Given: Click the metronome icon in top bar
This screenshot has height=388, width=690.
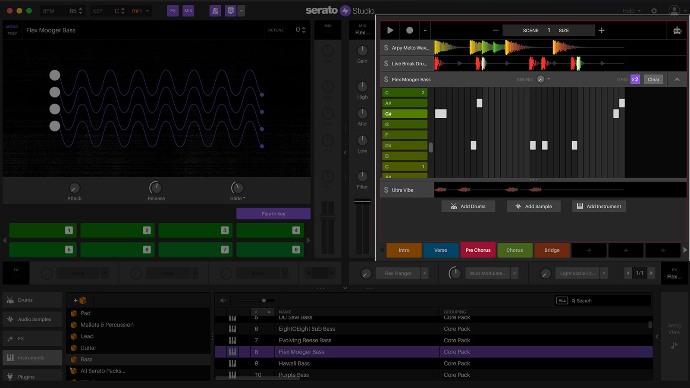Looking at the screenshot, I should tap(215, 11).
